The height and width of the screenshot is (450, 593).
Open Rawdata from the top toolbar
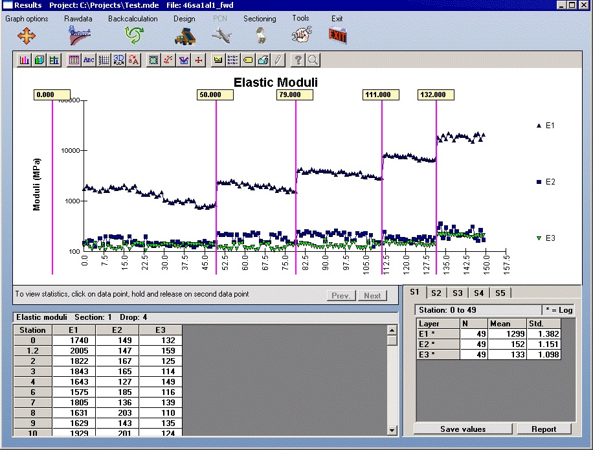(78, 35)
